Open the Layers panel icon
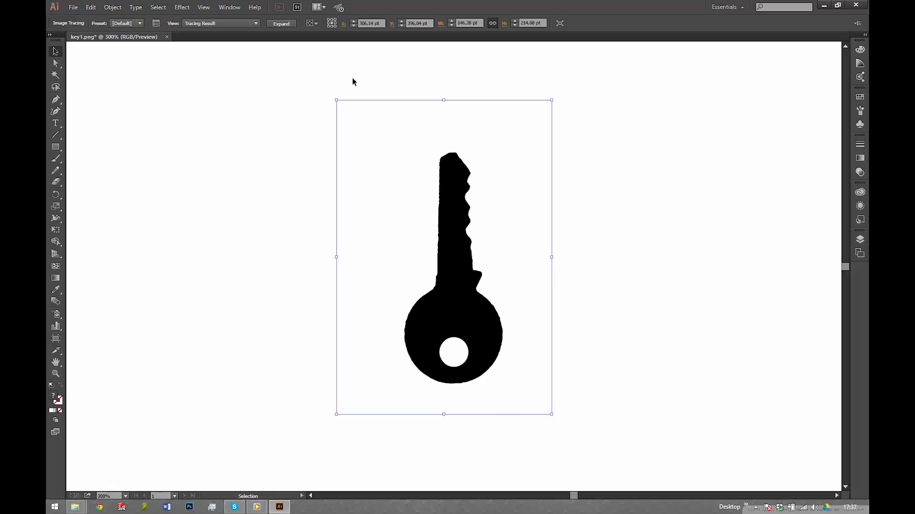 860,239
